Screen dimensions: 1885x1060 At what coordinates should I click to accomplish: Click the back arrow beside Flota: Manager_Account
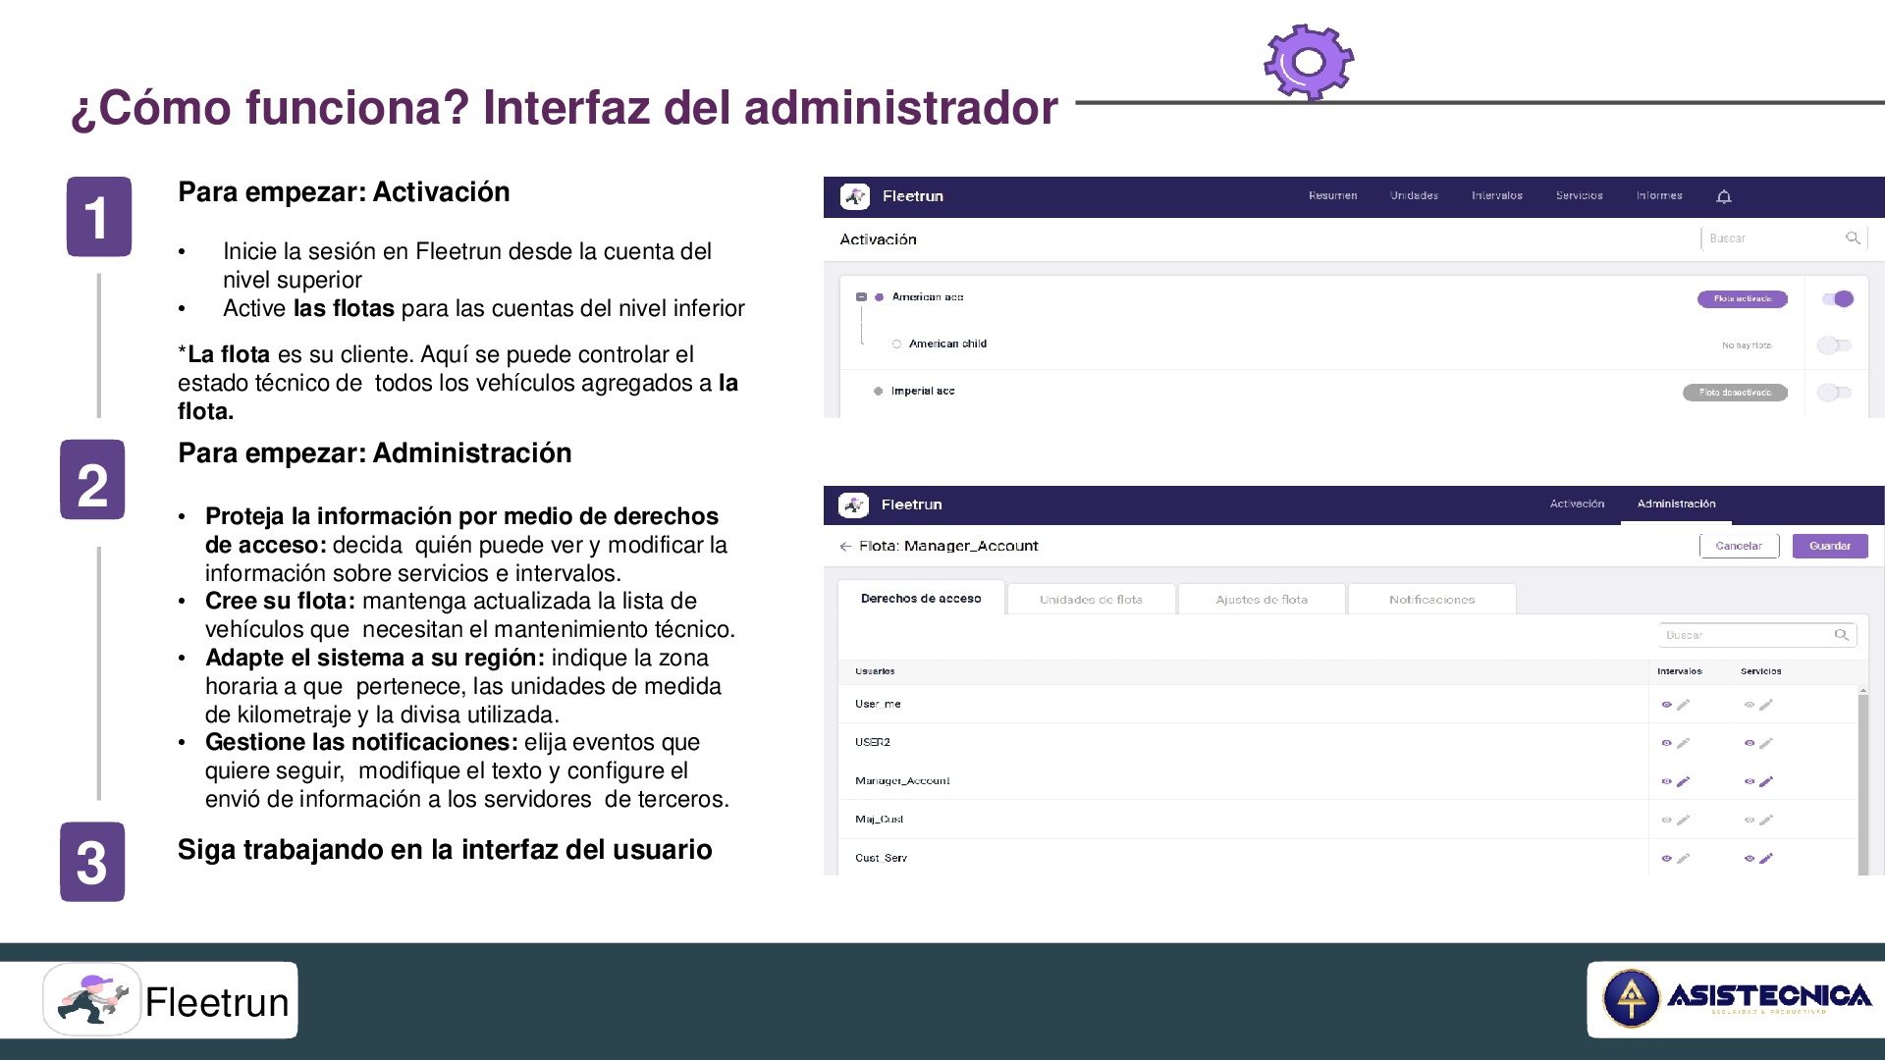(x=845, y=547)
